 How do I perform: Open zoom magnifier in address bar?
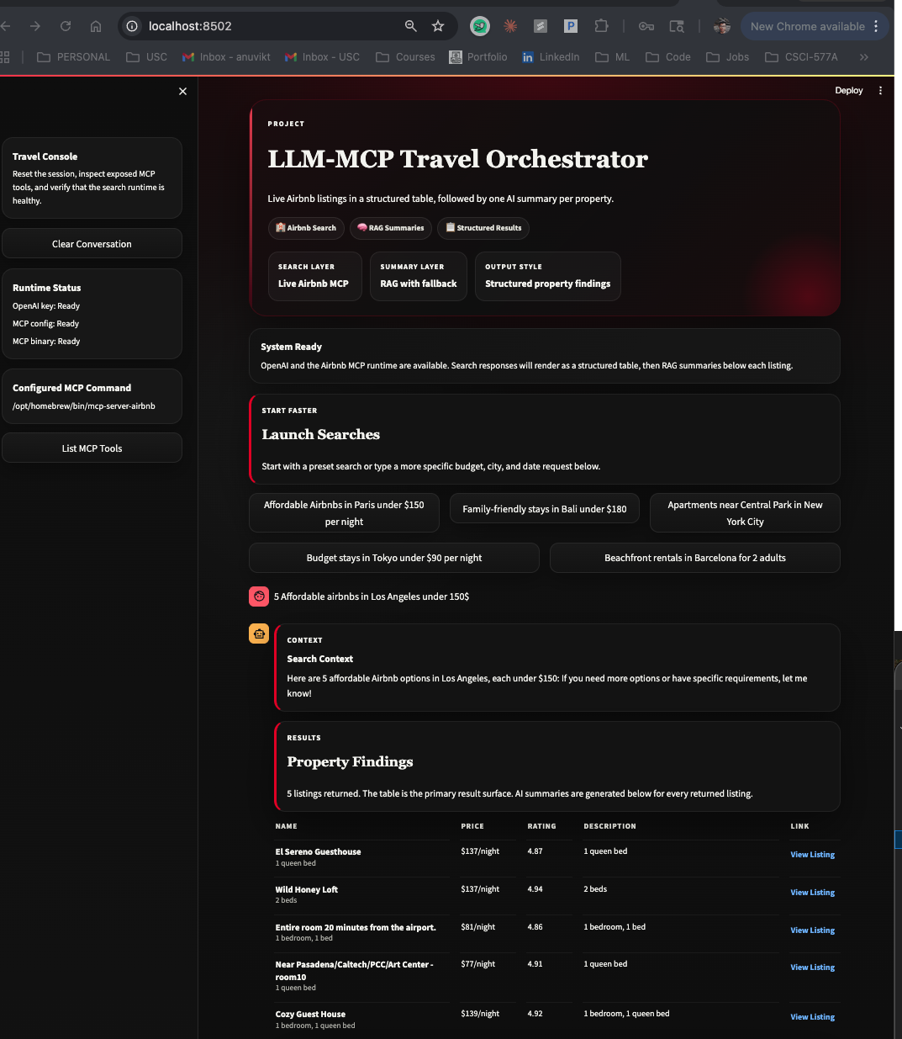point(411,26)
